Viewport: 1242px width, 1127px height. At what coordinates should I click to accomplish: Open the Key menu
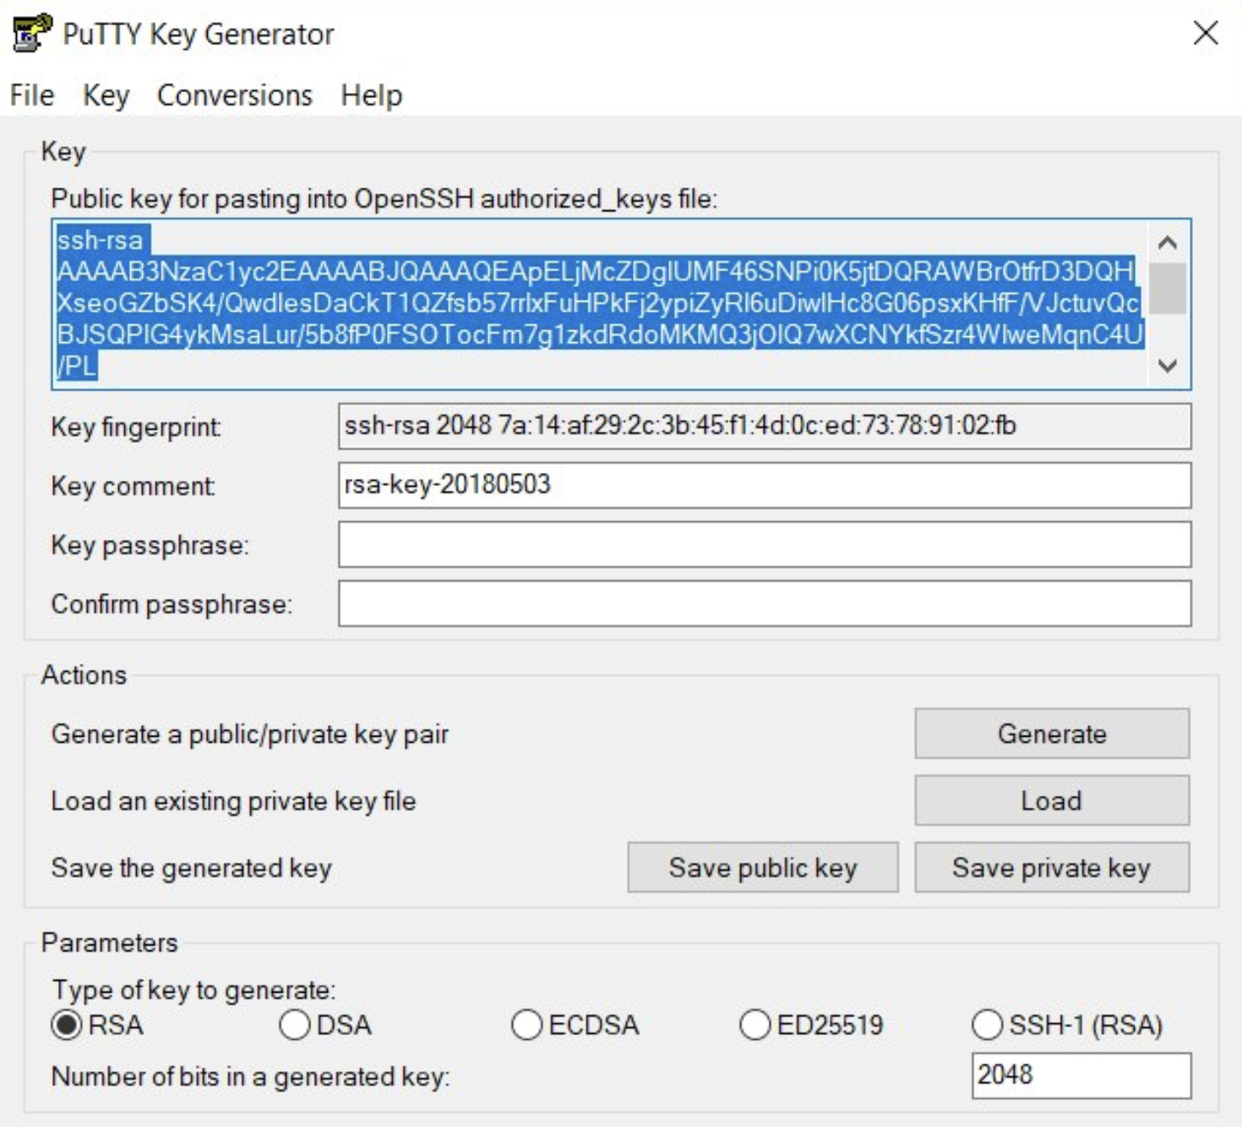pyautogui.click(x=106, y=95)
